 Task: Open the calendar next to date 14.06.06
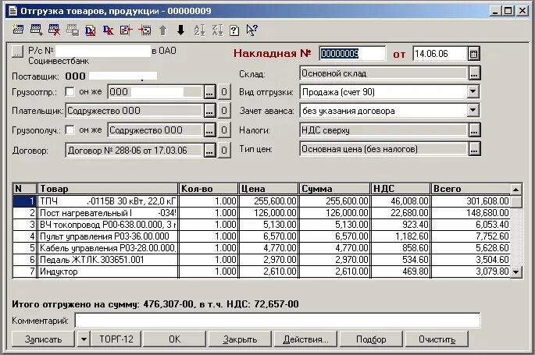pos(473,54)
